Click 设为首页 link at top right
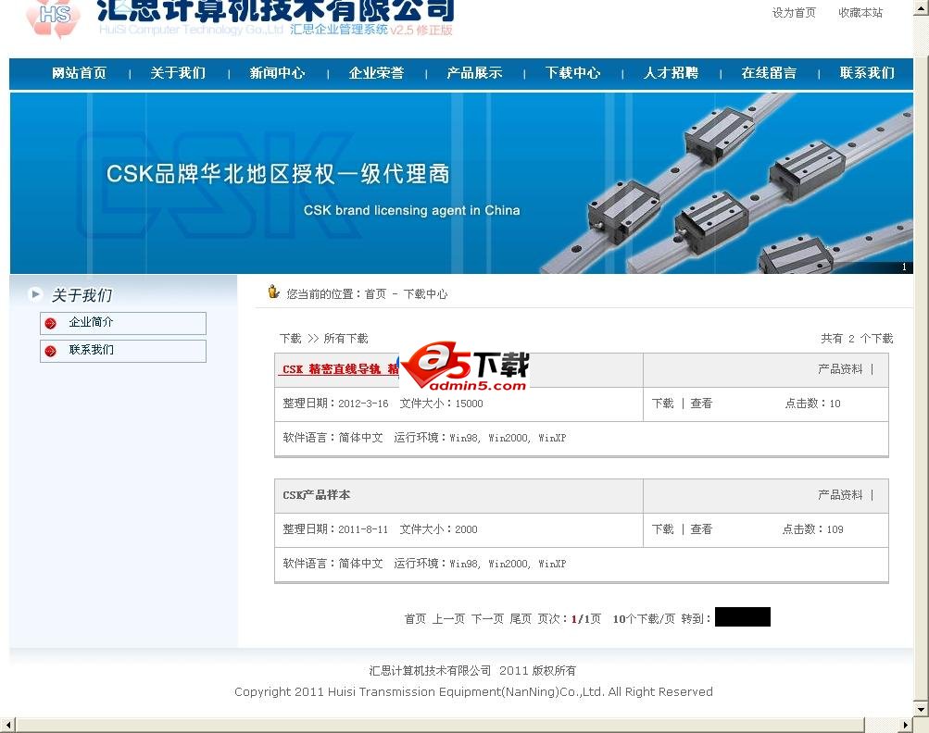Viewport: 929px width, 733px height. coord(794,12)
